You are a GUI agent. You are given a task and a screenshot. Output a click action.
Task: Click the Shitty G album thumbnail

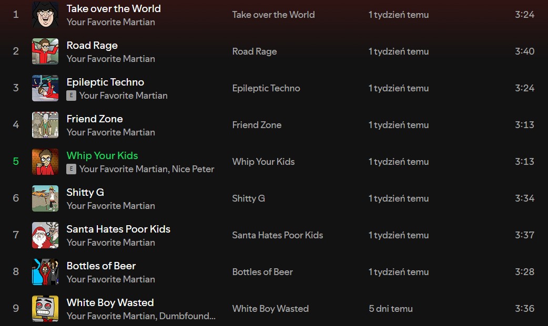tap(45, 198)
